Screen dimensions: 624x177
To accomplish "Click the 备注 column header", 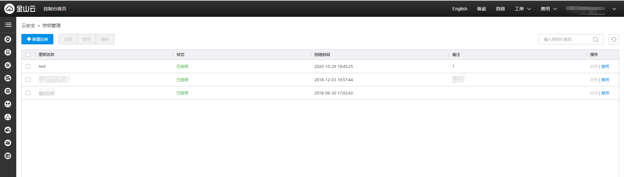I will [x=456, y=55].
